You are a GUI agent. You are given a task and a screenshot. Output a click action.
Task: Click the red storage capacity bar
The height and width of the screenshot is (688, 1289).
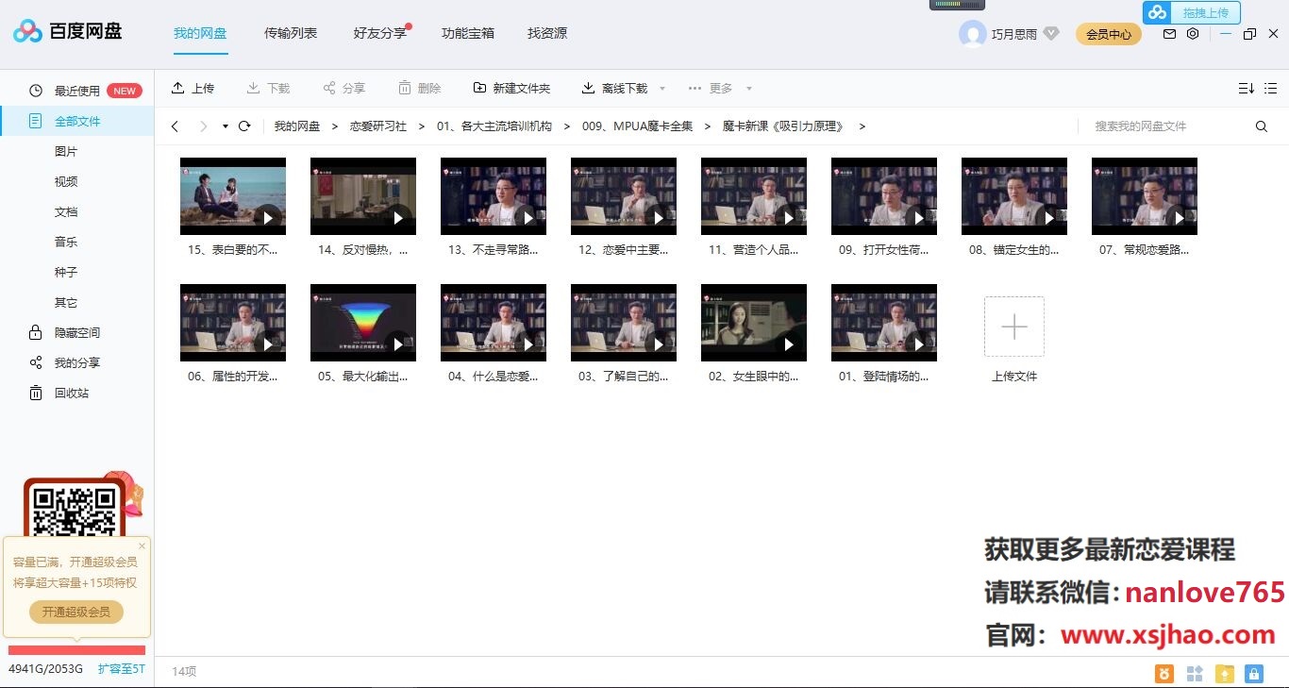(x=77, y=650)
